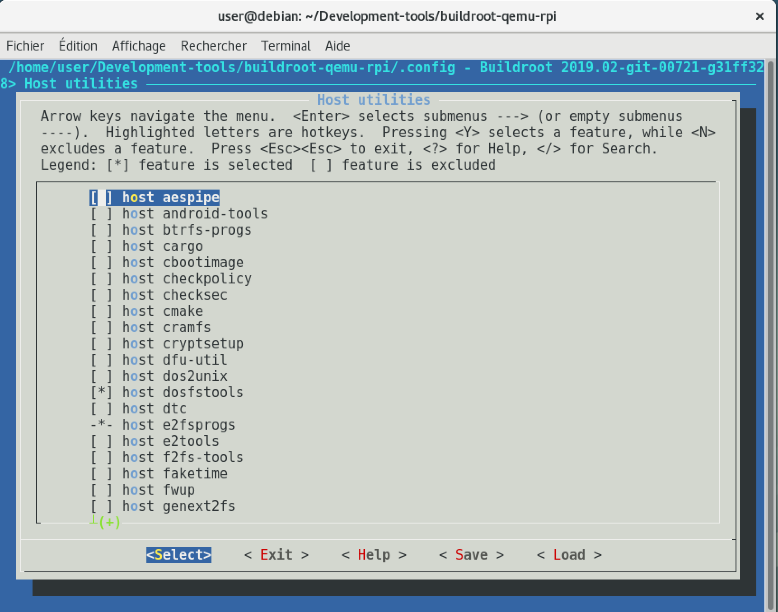Click the Load button
The height and width of the screenshot is (612, 778).
coord(569,555)
